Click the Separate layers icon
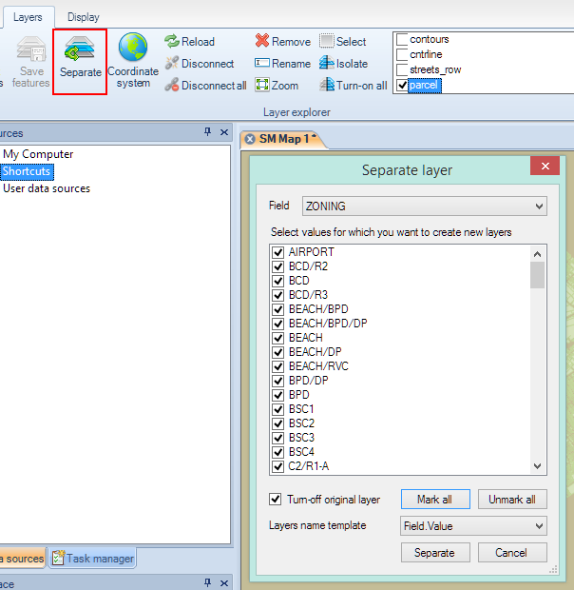The height and width of the screenshot is (590, 574). 80,54
